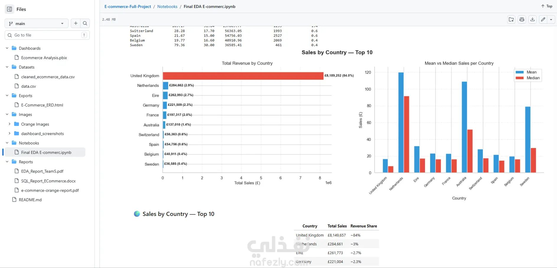Collapse the Reports folder chevron
Screen dimensions: 557x268
[7, 162]
